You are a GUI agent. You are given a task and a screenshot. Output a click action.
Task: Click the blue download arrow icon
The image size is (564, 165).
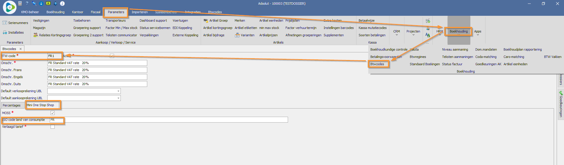pyautogui.click(x=41, y=4)
